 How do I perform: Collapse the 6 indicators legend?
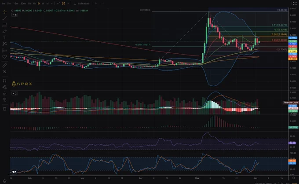15,15
